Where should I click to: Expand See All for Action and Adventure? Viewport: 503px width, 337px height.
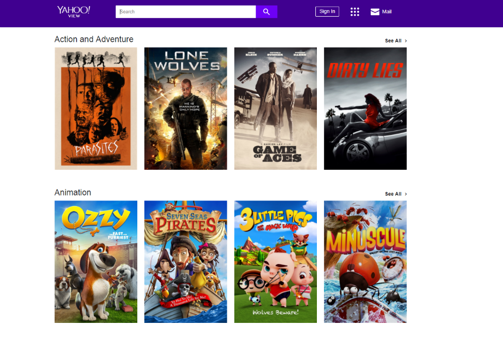393,41
